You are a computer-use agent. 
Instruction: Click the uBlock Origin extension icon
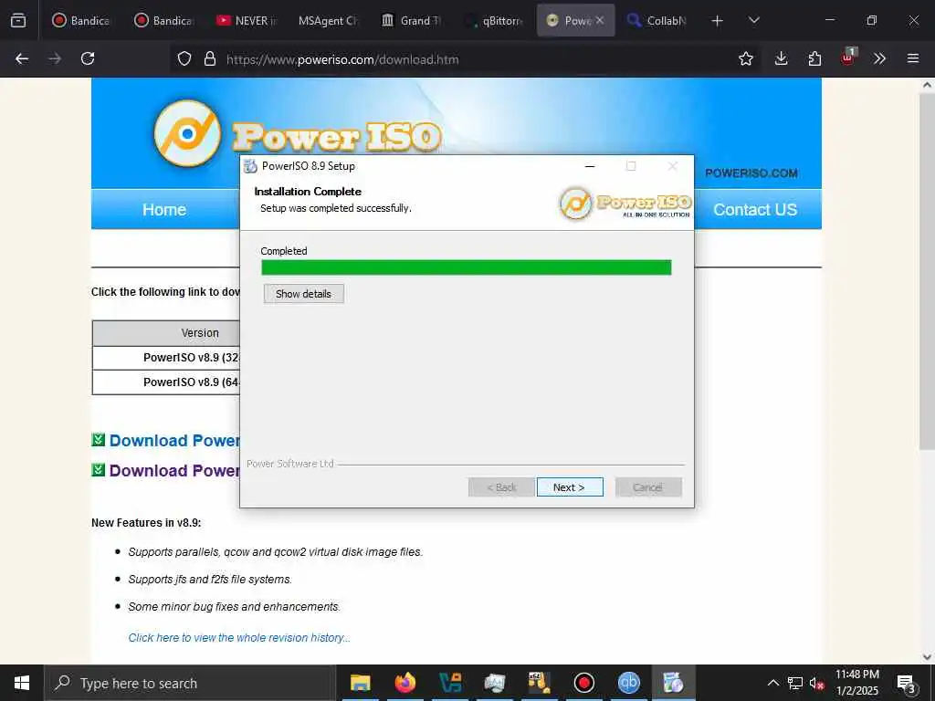[848, 58]
